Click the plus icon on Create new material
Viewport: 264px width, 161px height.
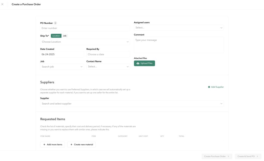[x=71, y=145]
